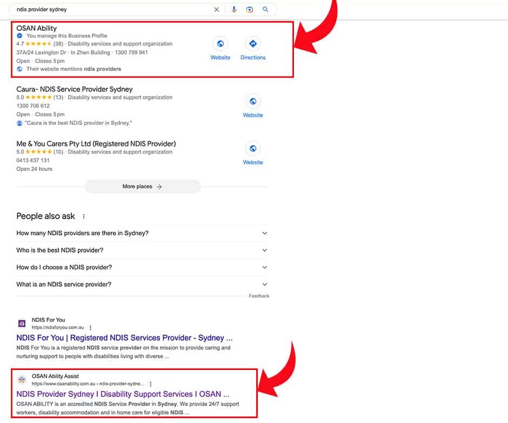
Task: Open NDIS Provider Sydney OSAN result link
Action: [x=123, y=394]
